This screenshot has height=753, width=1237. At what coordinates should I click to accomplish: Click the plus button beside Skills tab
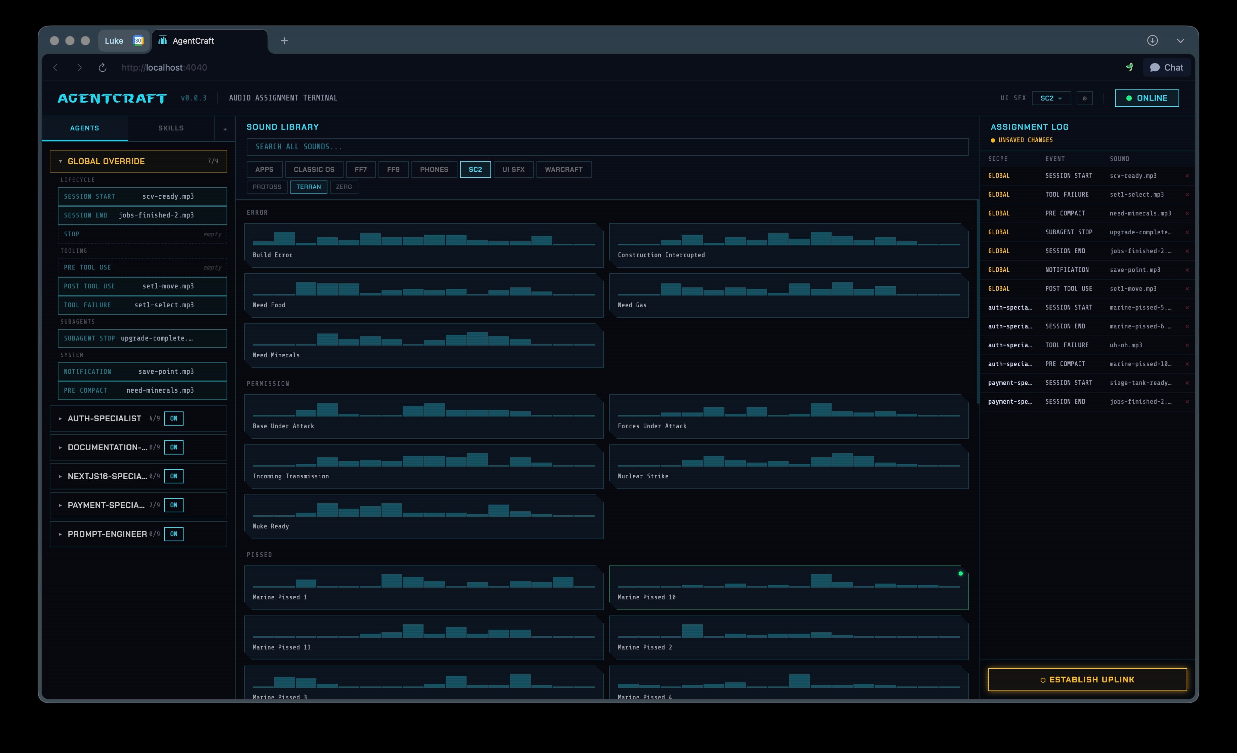point(225,128)
